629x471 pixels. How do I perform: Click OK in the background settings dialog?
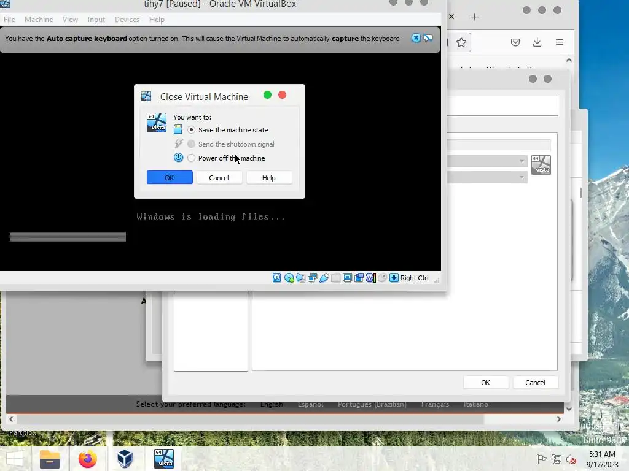click(x=485, y=383)
